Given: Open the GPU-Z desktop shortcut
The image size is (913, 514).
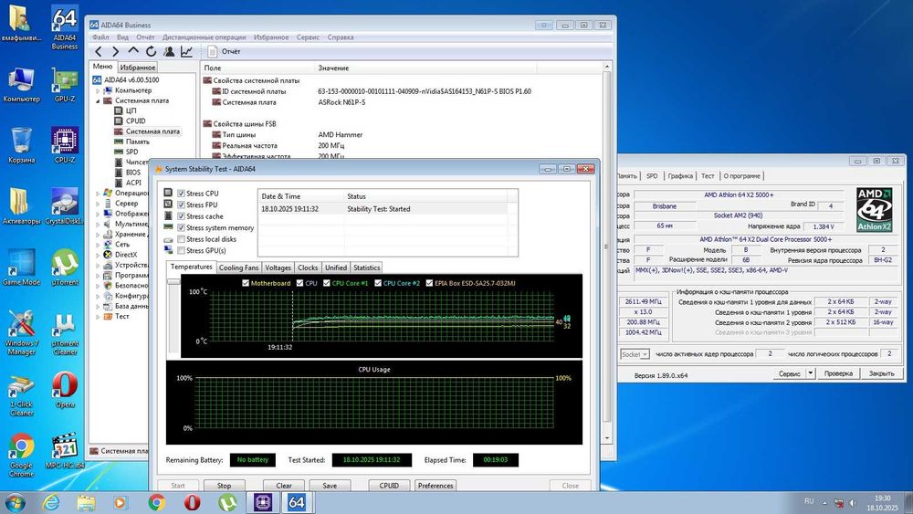Looking at the screenshot, I should (65, 84).
